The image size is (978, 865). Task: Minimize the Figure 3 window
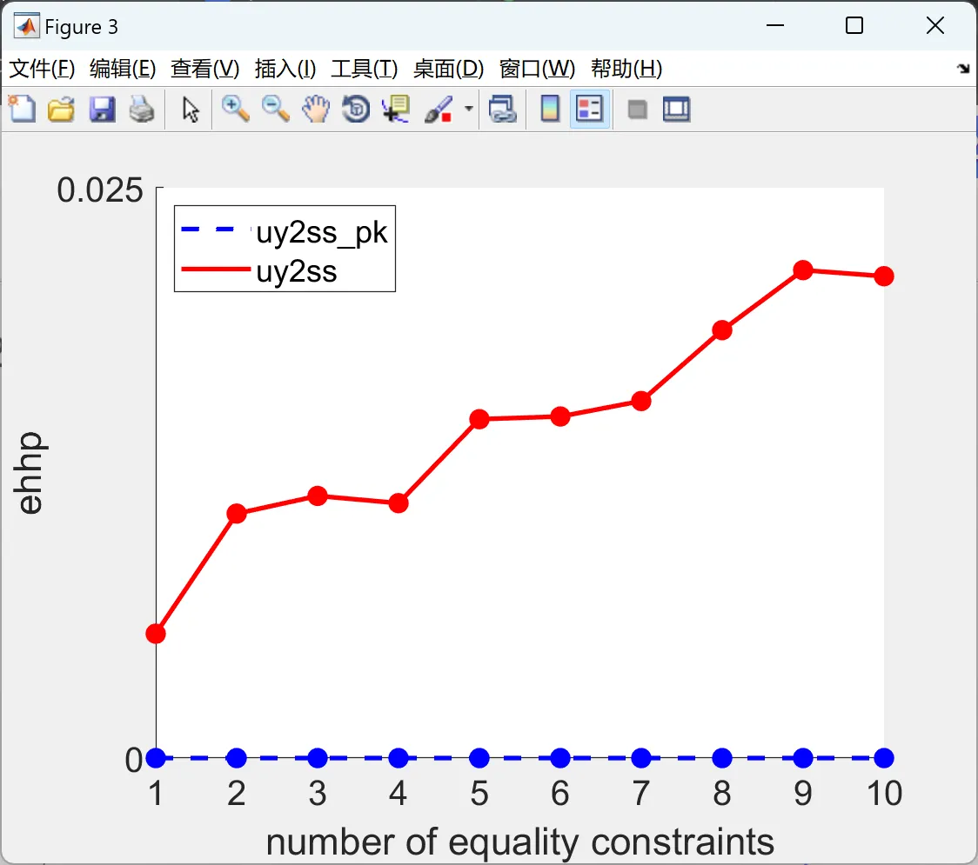pyautogui.click(x=774, y=25)
